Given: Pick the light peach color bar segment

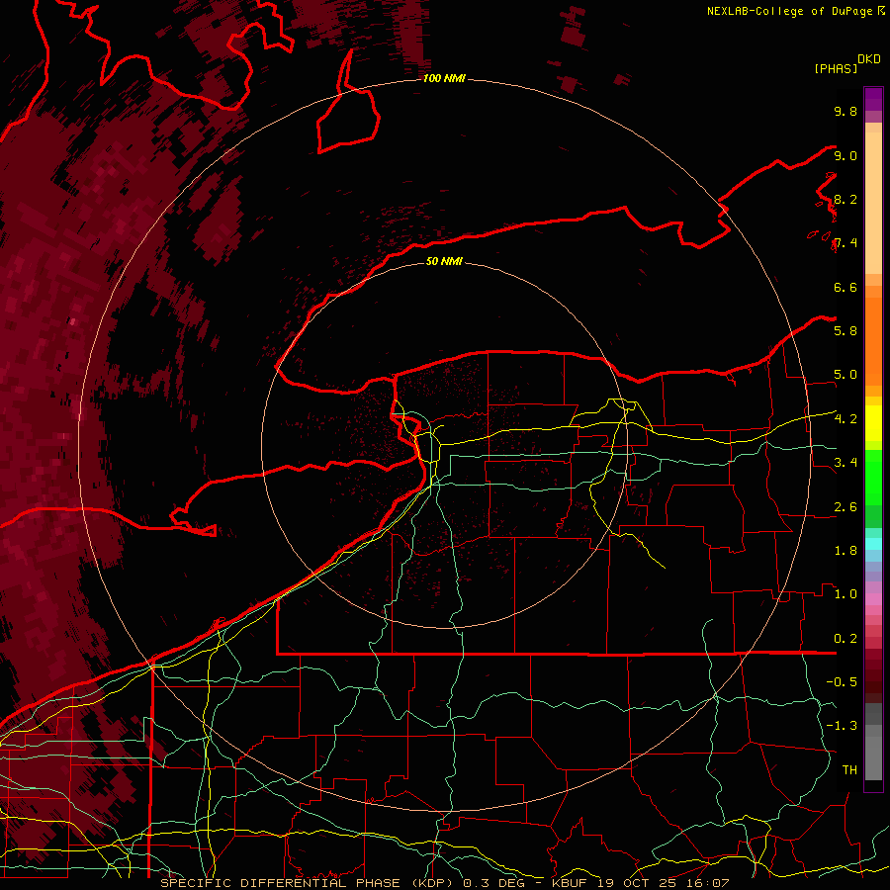Looking at the screenshot, I should 873,204.
